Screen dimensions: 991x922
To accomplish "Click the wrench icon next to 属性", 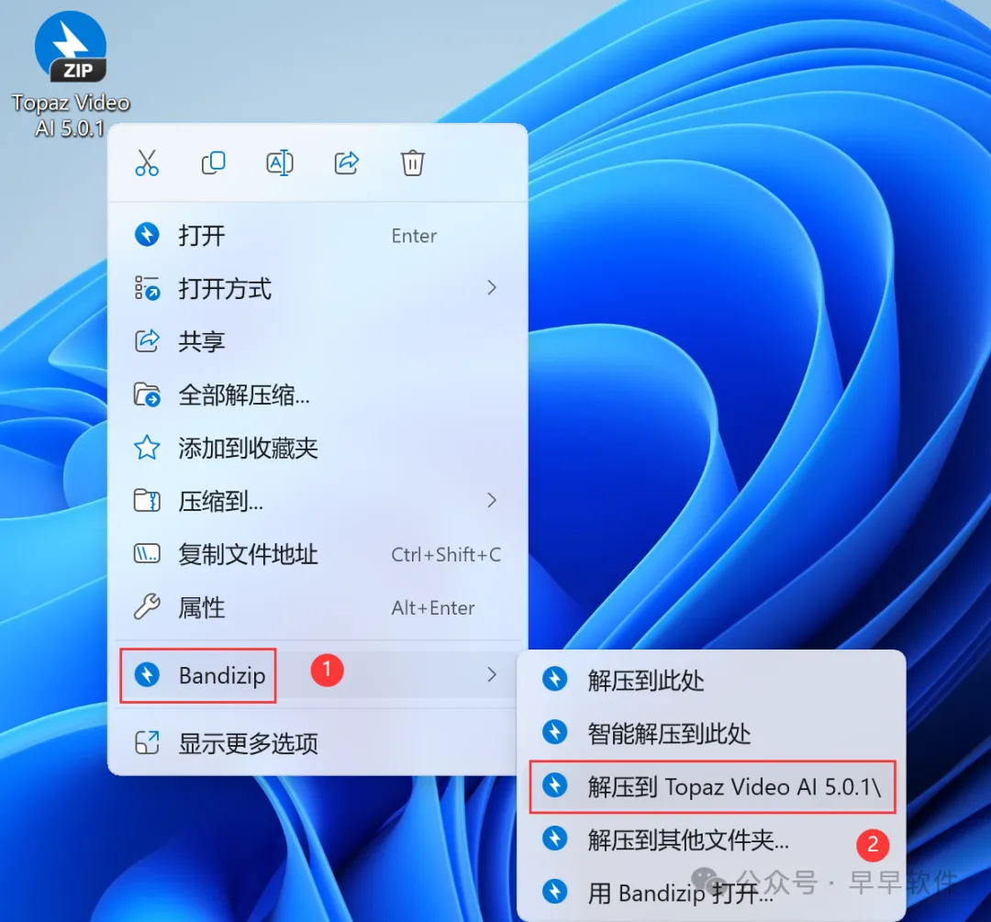I will pos(147,607).
